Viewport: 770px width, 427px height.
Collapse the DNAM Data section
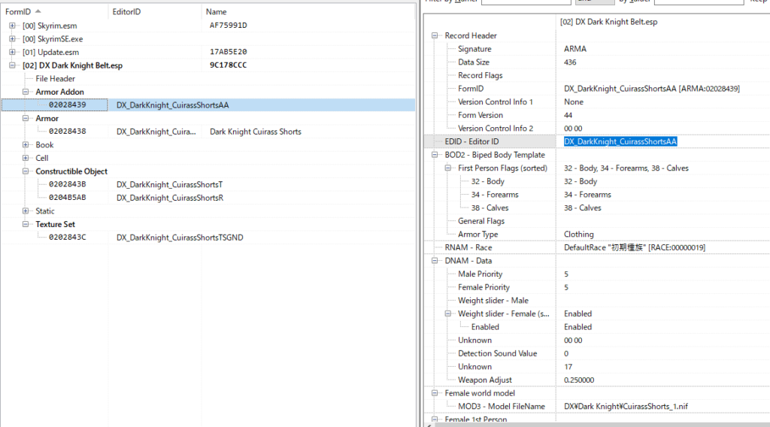click(x=435, y=261)
